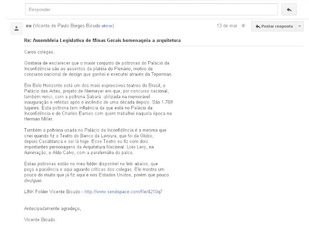Click the Responder reply input field
The image size is (309, 239).
click(x=151, y=10)
